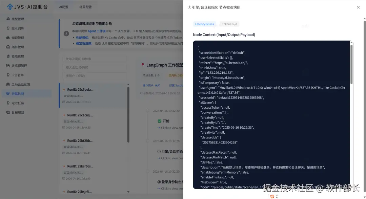The height and width of the screenshot is (199, 366).
Task: Click the red pin icon beside LangGraph title
Action: click(x=143, y=65)
